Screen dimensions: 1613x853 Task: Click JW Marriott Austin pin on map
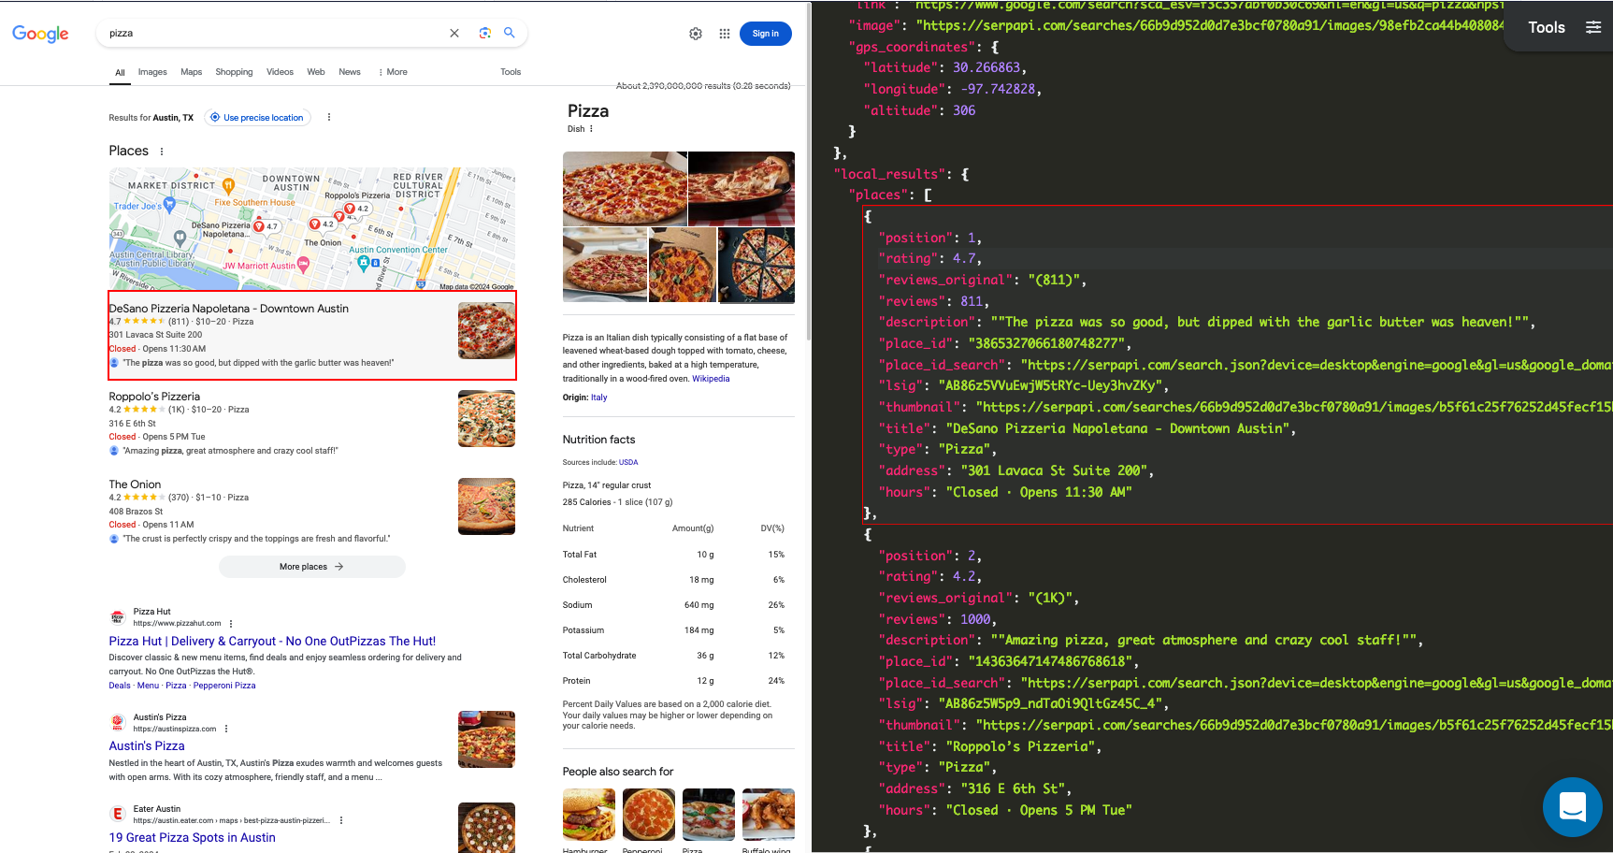pyautogui.click(x=303, y=266)
